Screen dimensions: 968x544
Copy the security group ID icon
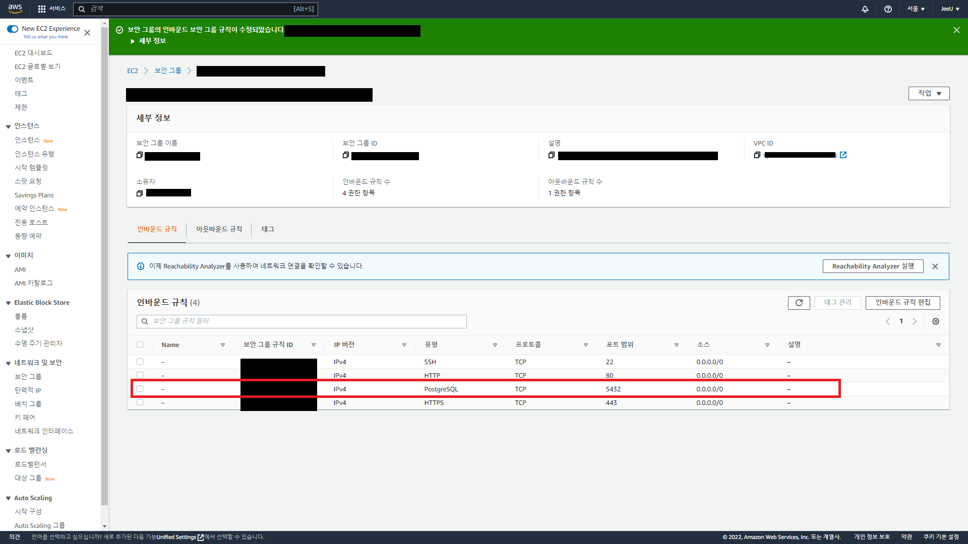346,155
